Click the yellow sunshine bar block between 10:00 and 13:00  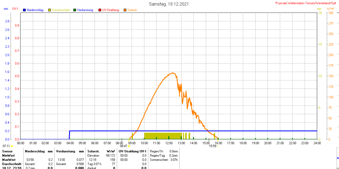point(163,136)
